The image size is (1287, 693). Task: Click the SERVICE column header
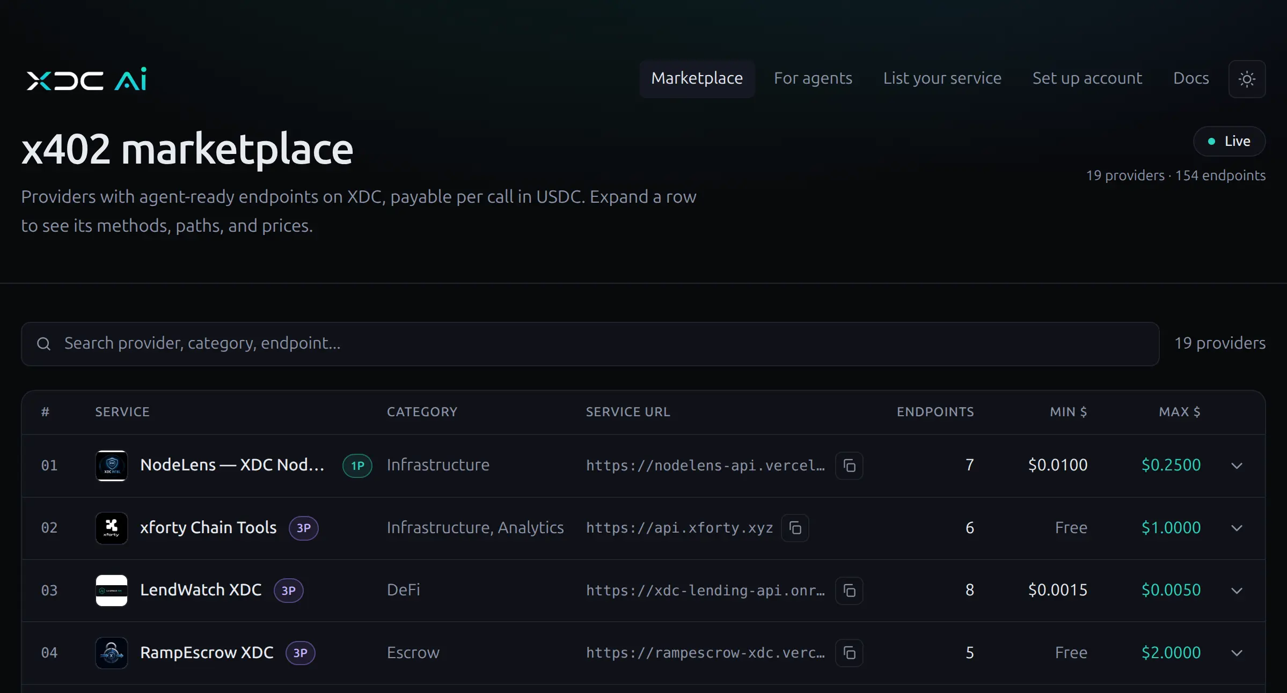(x=122, y=412)
